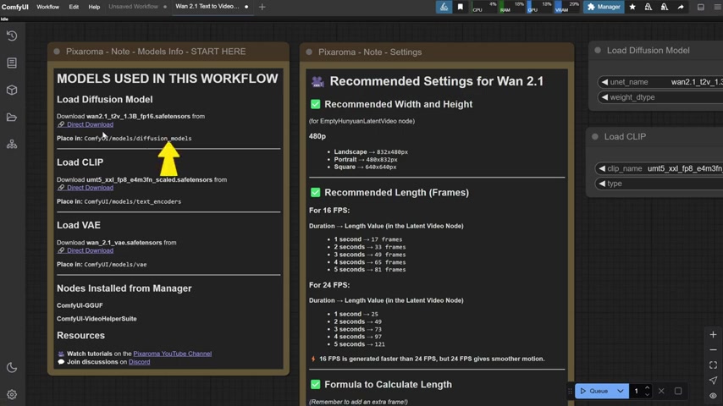Click the RAM usage monitor

pyautogui.click(x=512, y=7)
